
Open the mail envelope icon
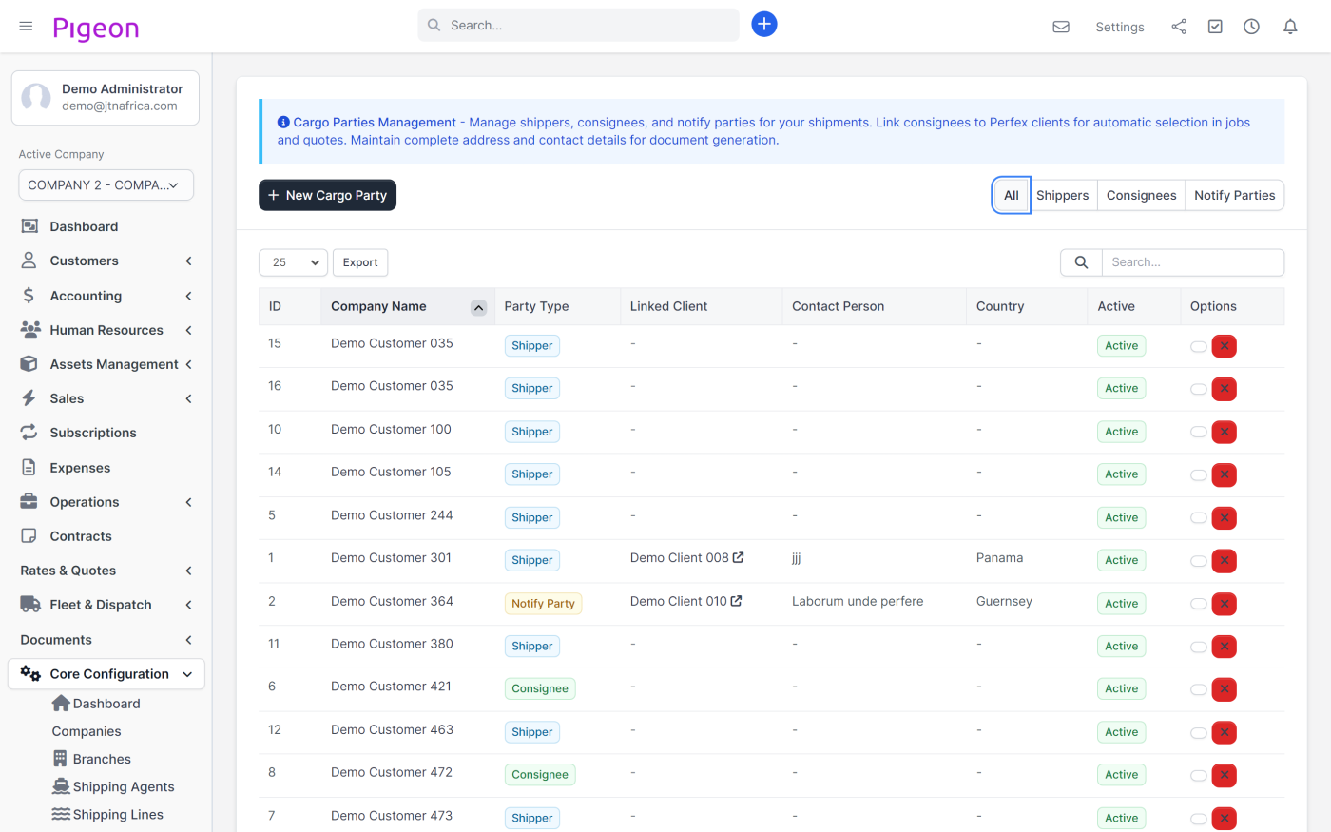click(x=1061, y=27)
